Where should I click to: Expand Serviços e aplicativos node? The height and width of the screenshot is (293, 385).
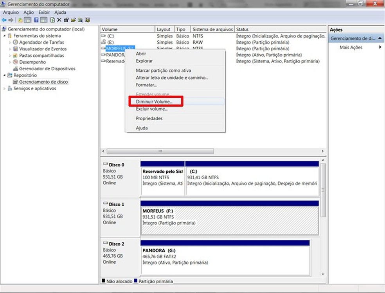(4, 89)
